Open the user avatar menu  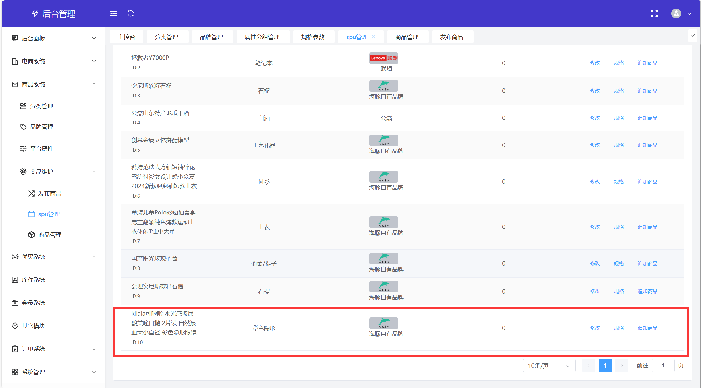pos(676,13)
